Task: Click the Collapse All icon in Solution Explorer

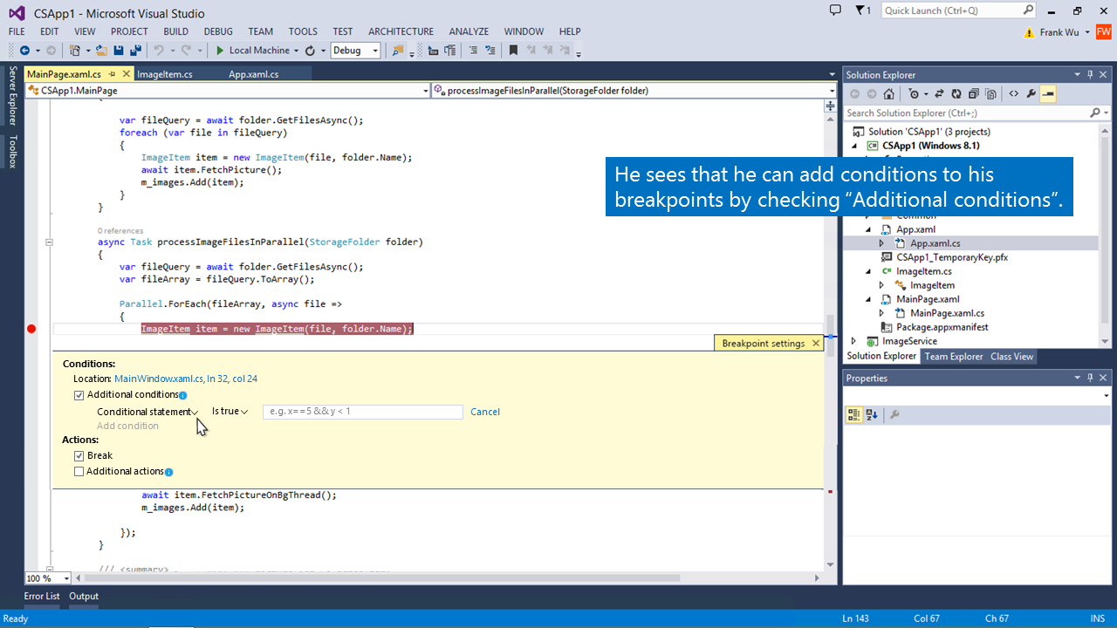Action: click(x=974, y=93)
